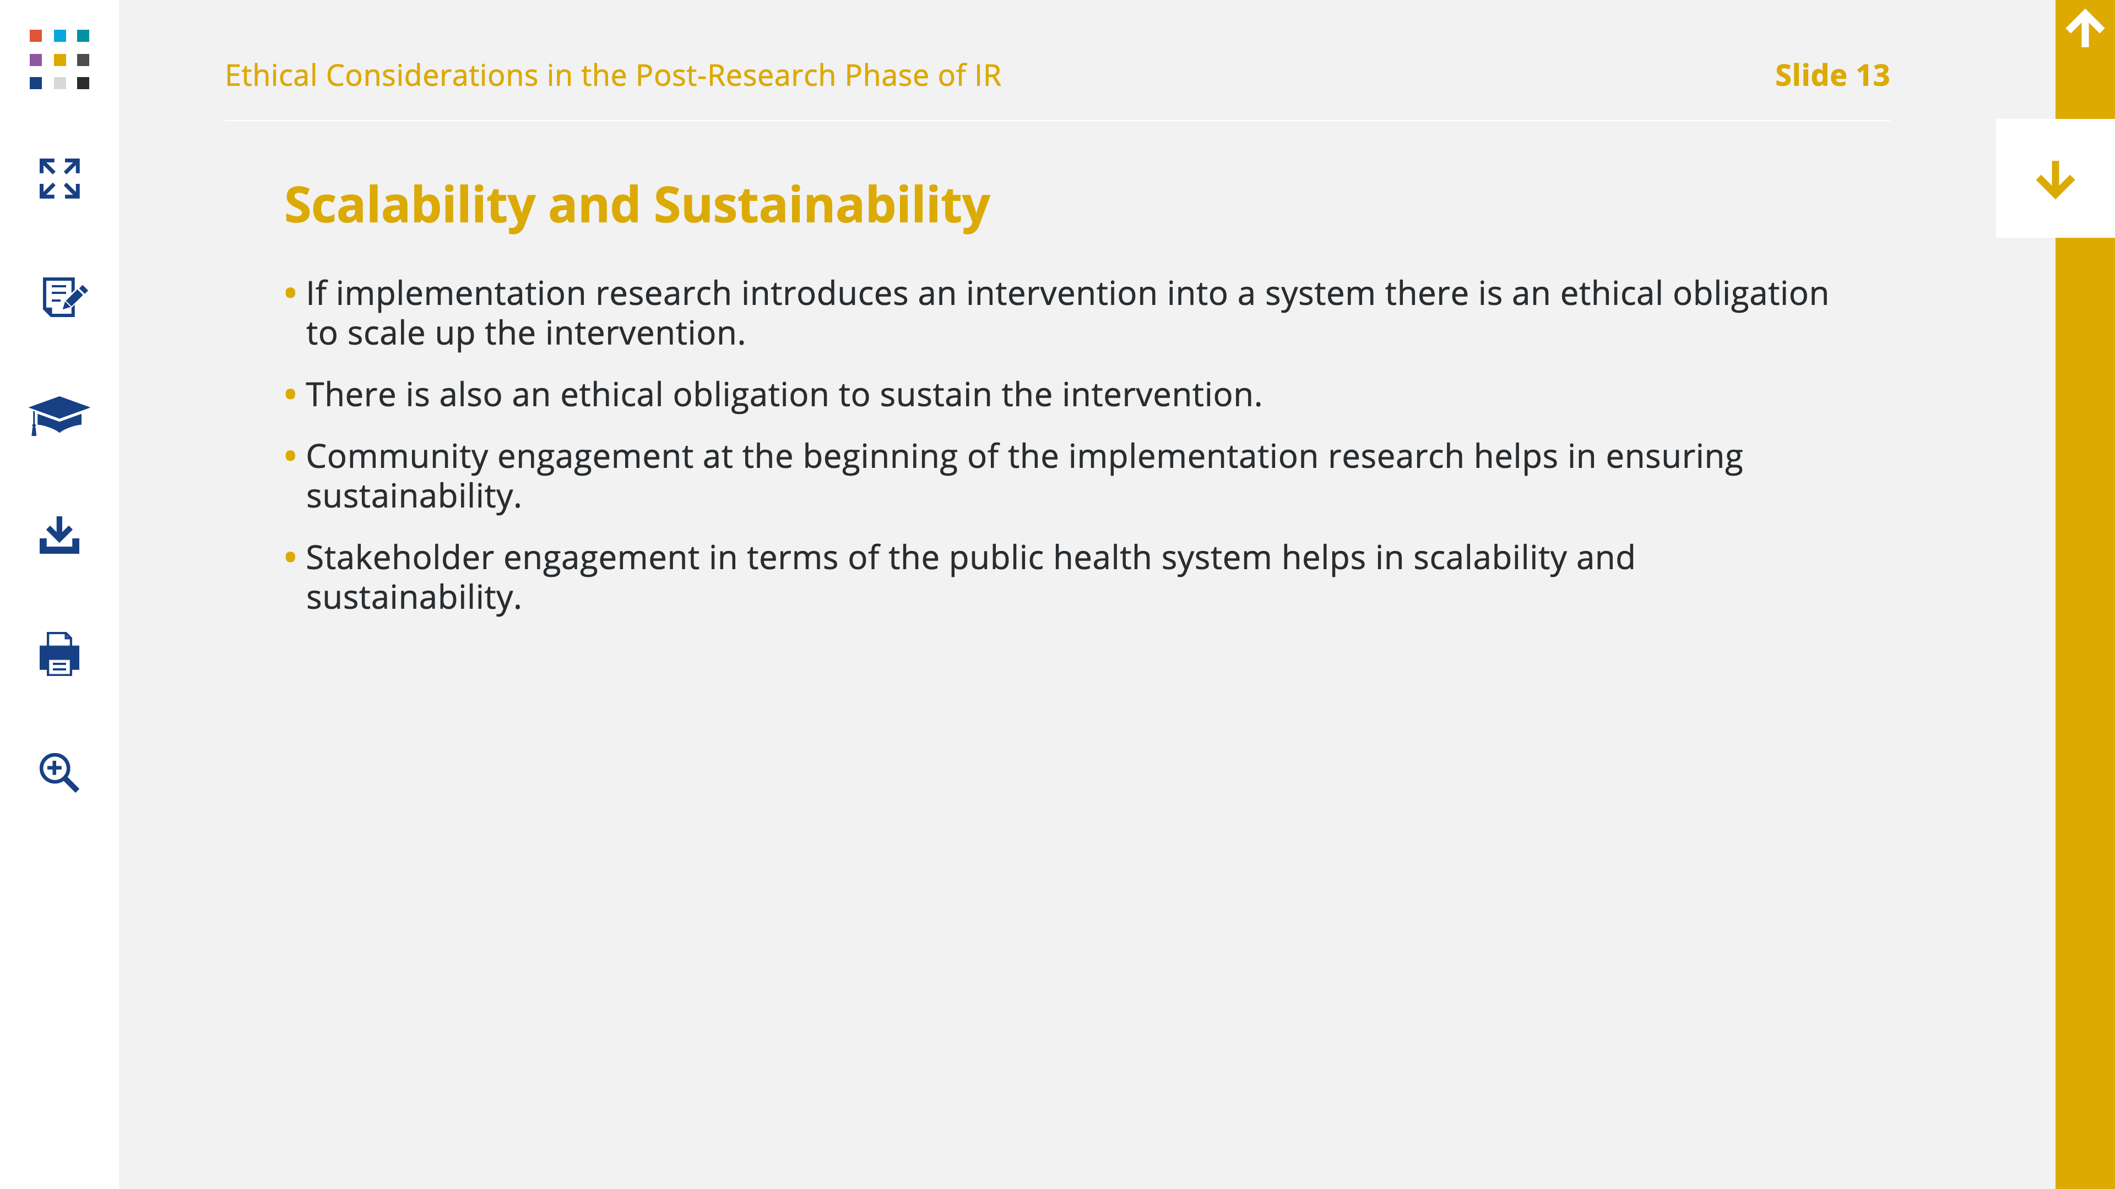Click the bullet about community engagement

click(1013, 476)
